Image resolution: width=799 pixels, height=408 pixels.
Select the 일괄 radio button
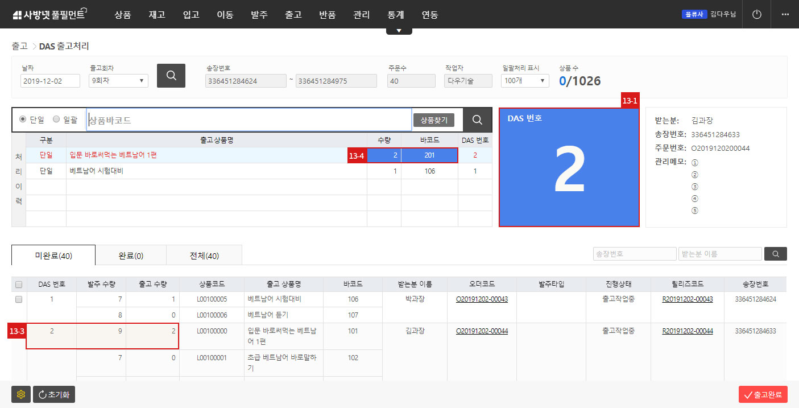[x=56, y=119]
